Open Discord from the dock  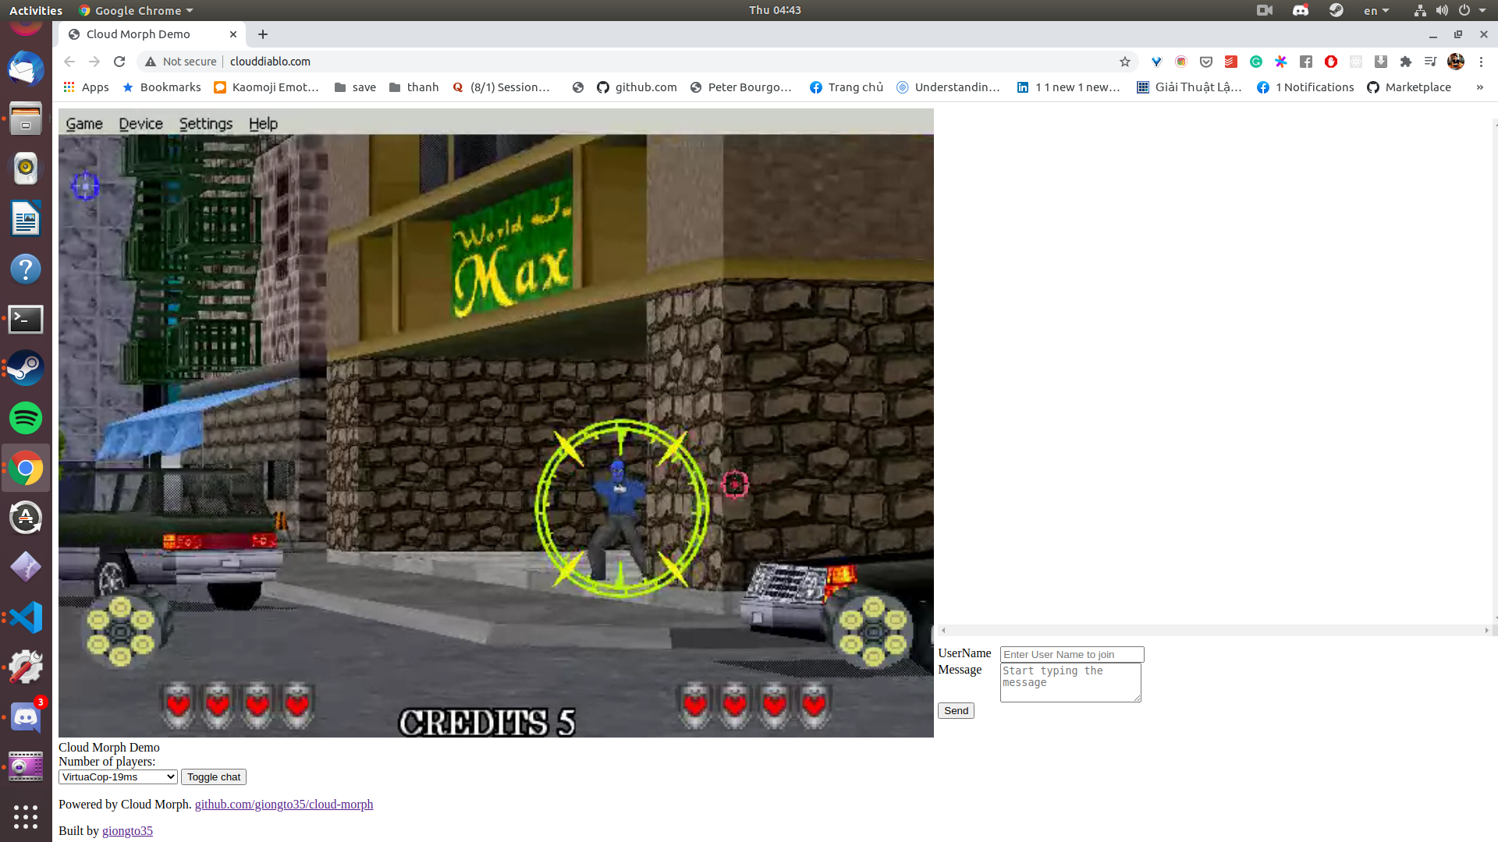click(x=26, y=717)
